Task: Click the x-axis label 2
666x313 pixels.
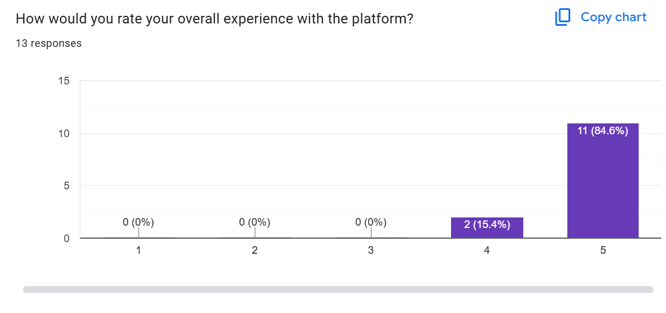Action: 255,250
